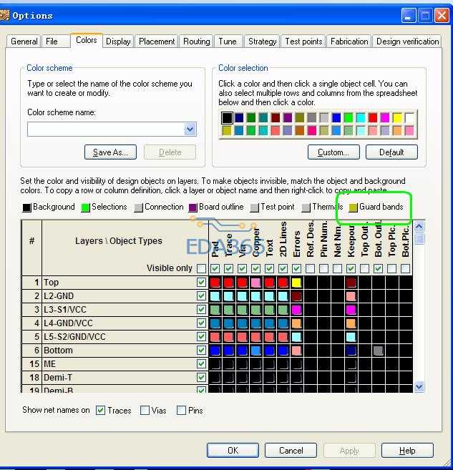This screenshot has width=453, height=470.
Task: Click the Cancel button
Action: tap(291, 450)
